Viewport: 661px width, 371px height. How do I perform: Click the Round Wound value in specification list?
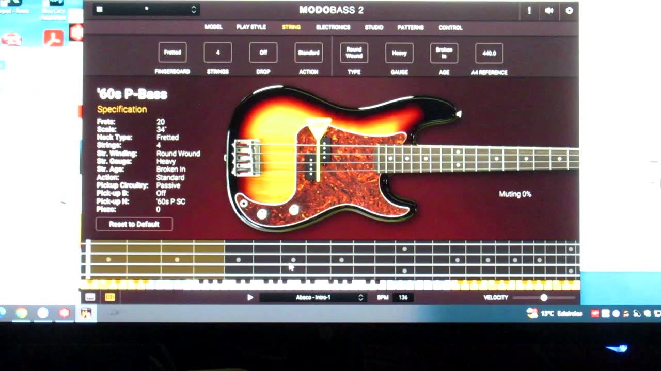(x=178, y=154)
